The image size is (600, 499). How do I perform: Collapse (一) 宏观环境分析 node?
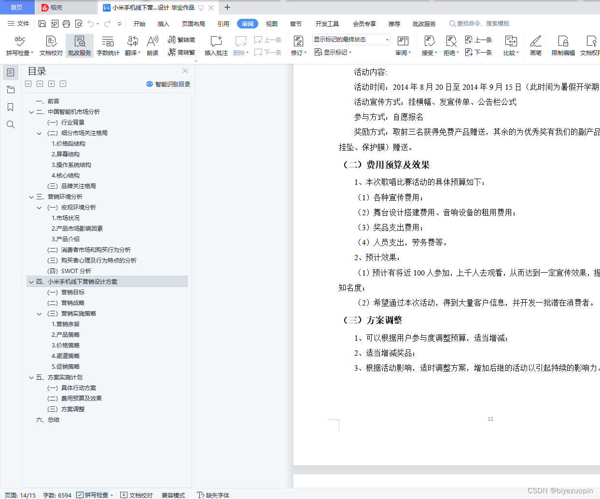[x=40, y=208]
